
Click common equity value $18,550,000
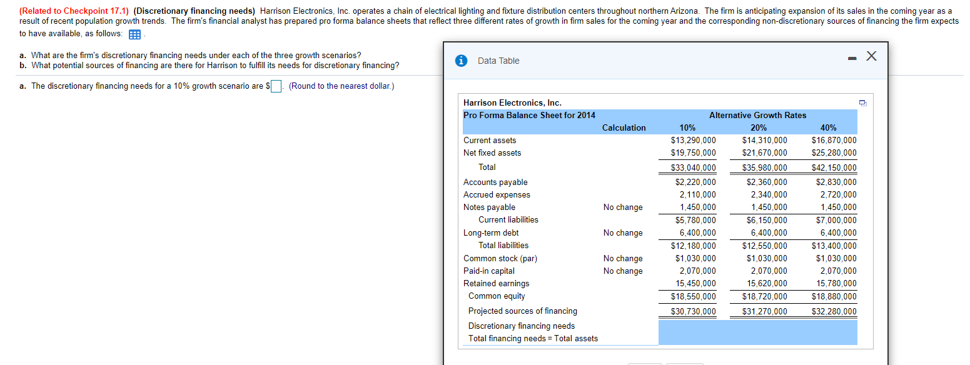pyautogui.click(x=694, y=296)
